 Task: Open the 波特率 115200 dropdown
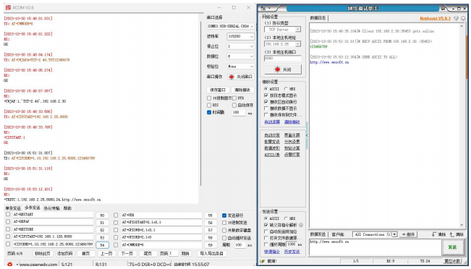click(x=241, y=36)
